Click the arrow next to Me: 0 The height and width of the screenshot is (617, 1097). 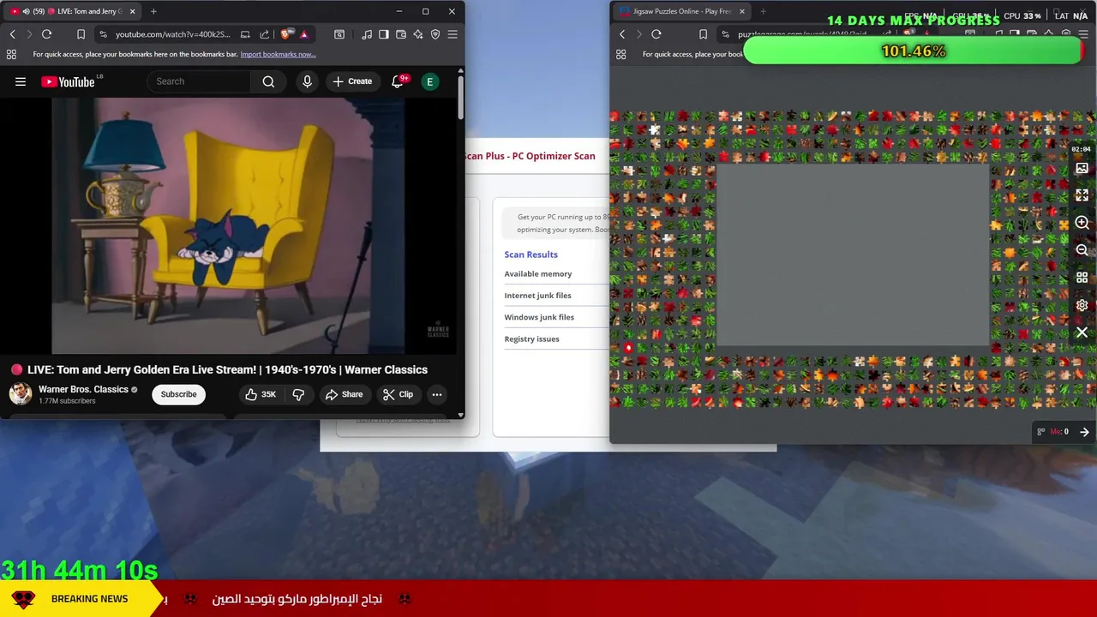click(x=1084, y=432)
